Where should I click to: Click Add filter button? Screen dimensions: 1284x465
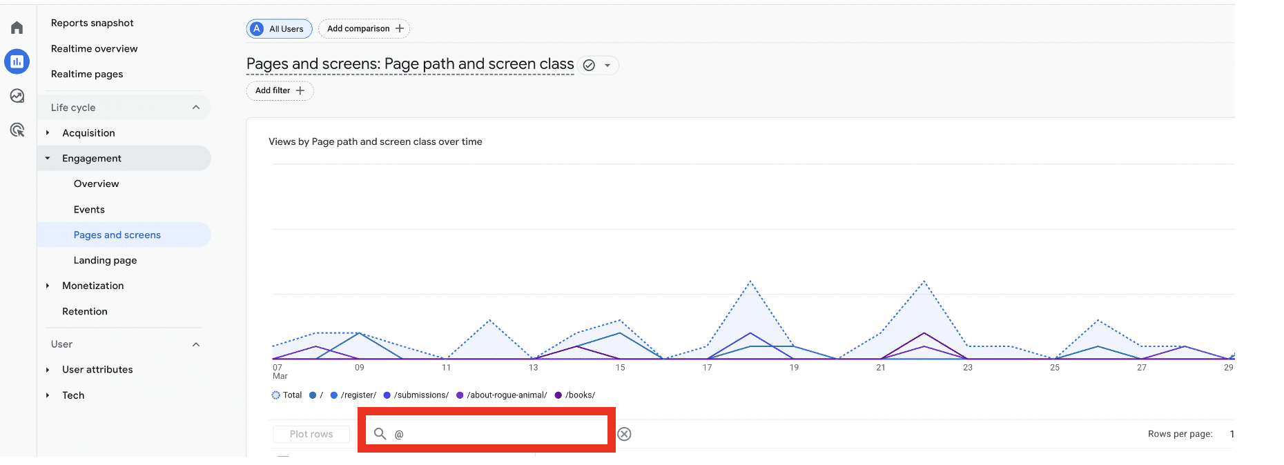[x=280, y=90]
